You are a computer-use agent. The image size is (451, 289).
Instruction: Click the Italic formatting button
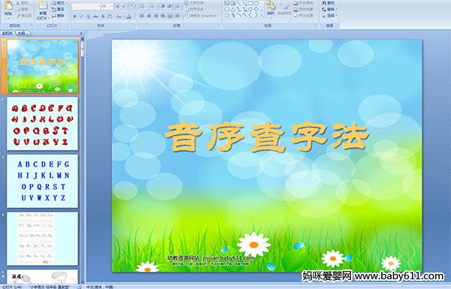(81, 17)
